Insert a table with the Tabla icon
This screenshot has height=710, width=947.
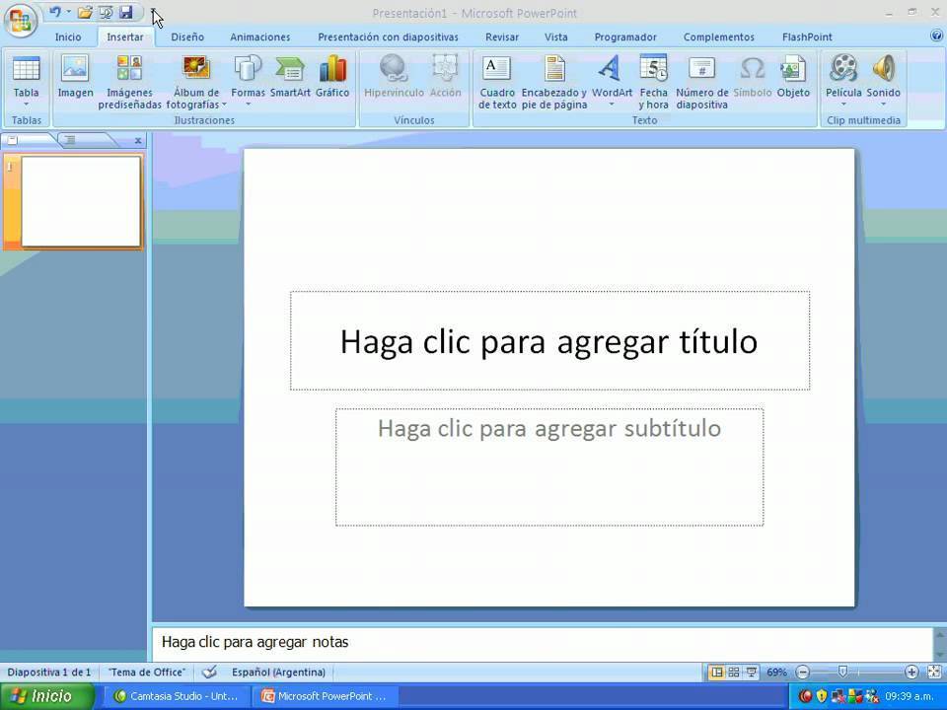click(26, 71)
